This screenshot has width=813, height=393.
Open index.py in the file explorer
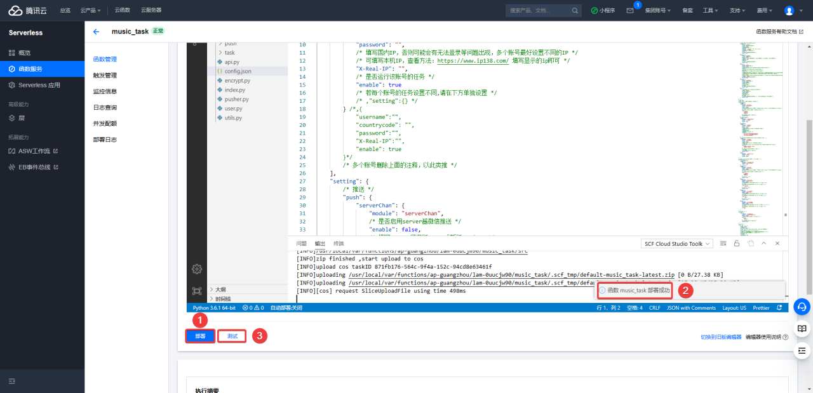click(234, 90)
